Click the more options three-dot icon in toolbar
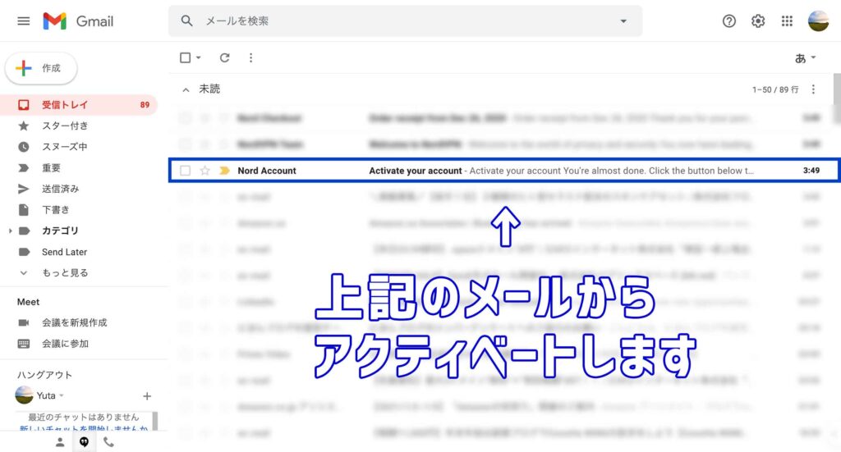This screenshot has width=841, height=452. 250,57
